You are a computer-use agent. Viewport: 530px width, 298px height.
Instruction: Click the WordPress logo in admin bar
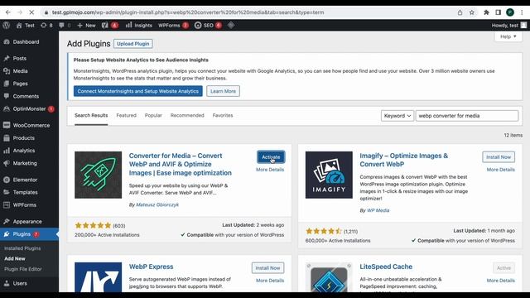point(6,25)
